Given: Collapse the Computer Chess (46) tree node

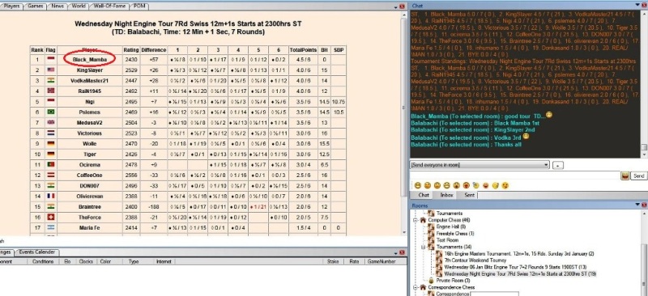Looking at the screenshot, I should pos(416,220).
